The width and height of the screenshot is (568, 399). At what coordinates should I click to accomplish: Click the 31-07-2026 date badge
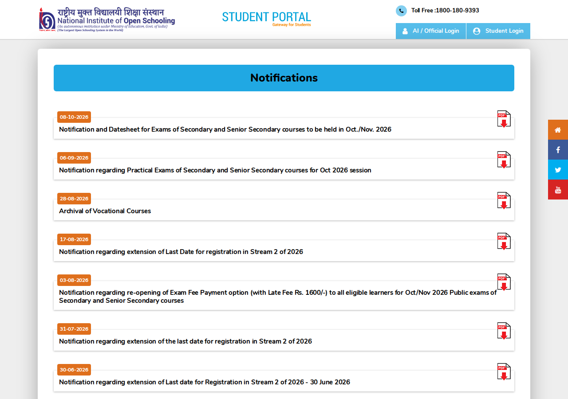74,329
